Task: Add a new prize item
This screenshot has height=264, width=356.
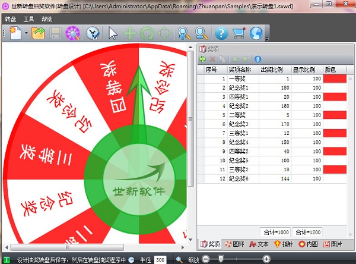Action: click(202, 59)
